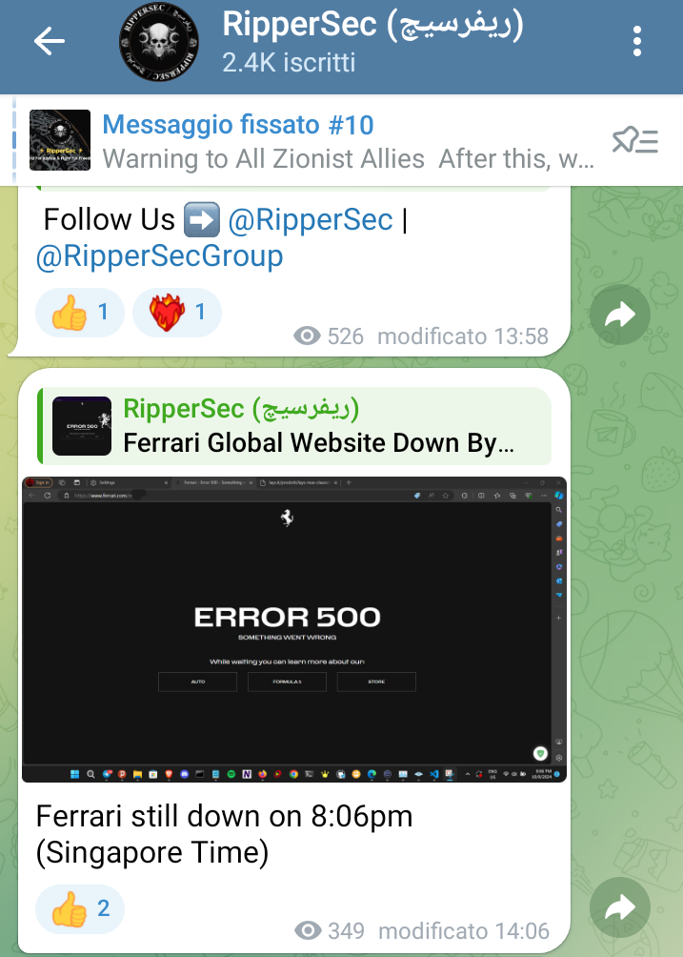This screenshot has width=683, height=957.
Task: Open the Ferrari Error 500 screenshot
Action: 294,629
